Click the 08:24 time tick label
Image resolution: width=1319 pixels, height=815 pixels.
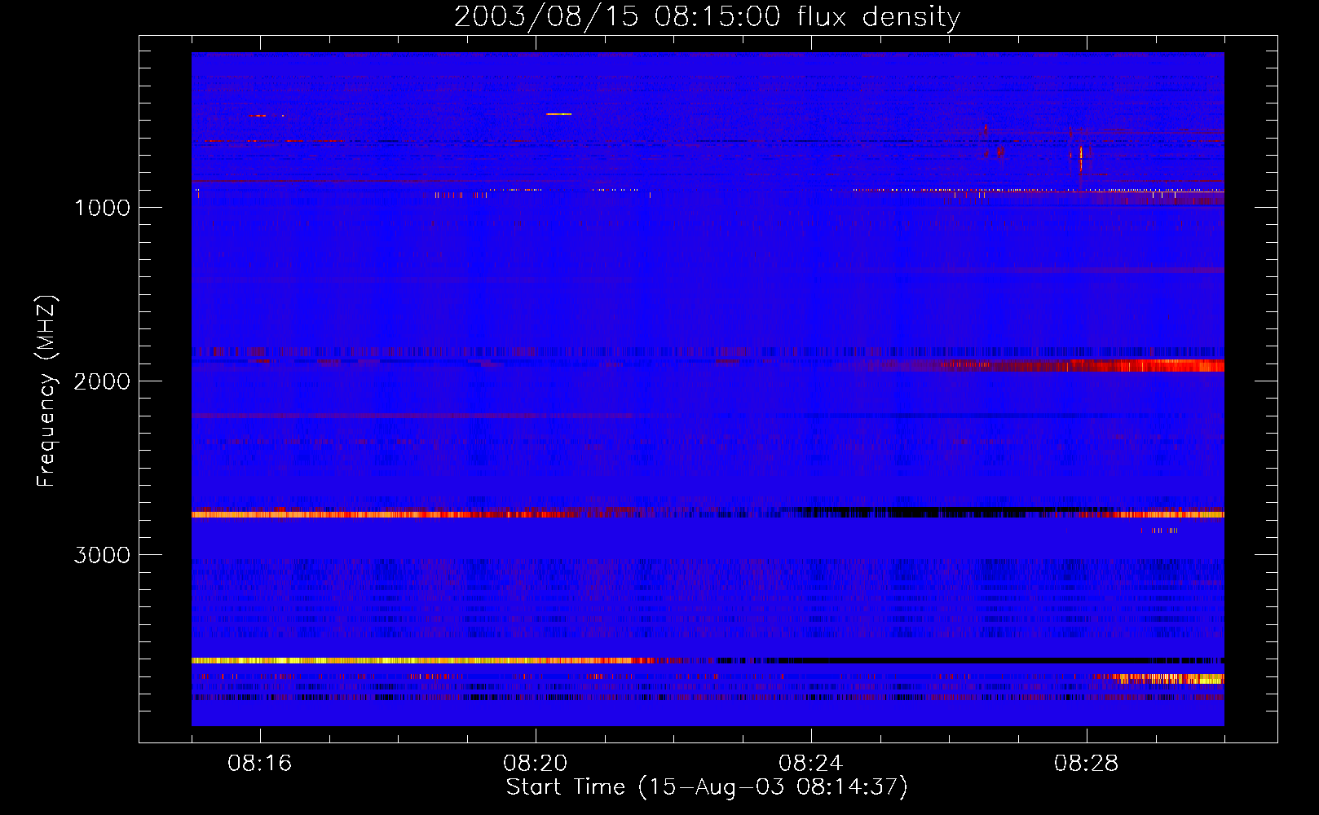(x=811, y=763)
